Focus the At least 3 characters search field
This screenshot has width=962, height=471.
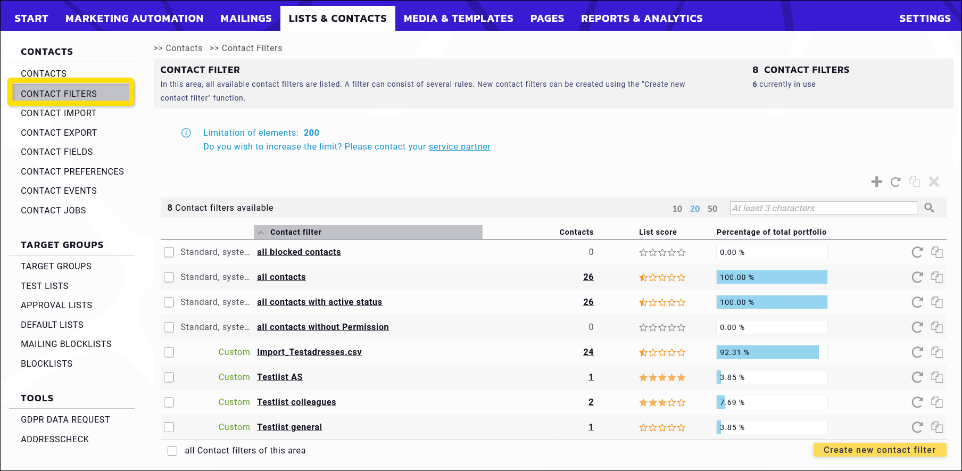click(824, 208)
